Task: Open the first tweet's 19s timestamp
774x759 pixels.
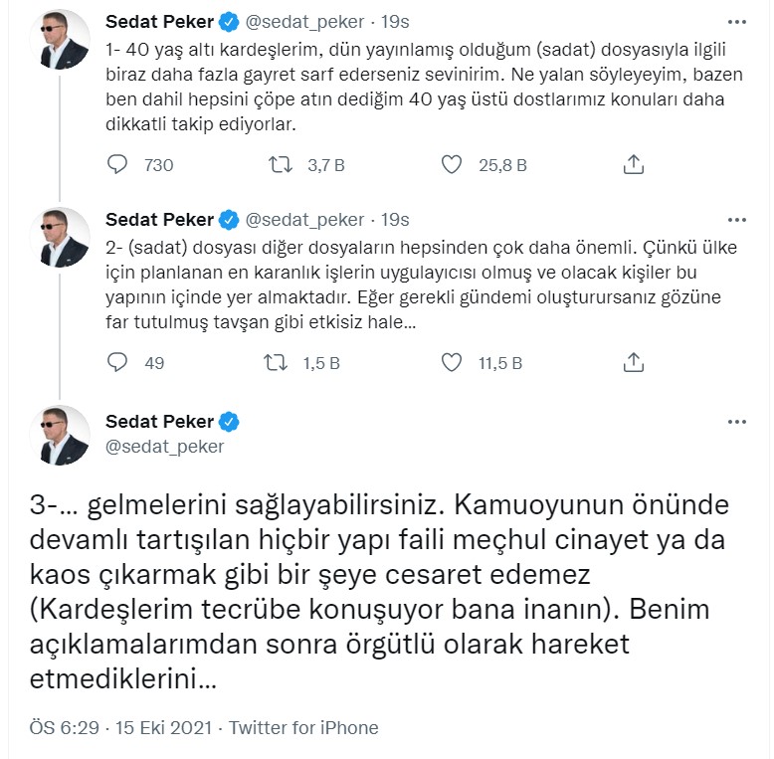Action: [x=396, y=22]
